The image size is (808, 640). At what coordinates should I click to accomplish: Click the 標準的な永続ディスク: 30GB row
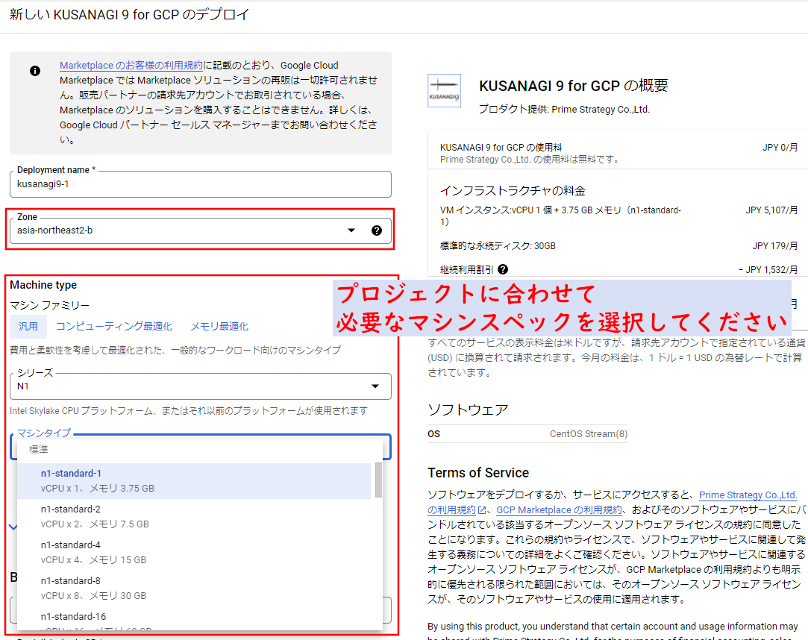coord(498,246)
